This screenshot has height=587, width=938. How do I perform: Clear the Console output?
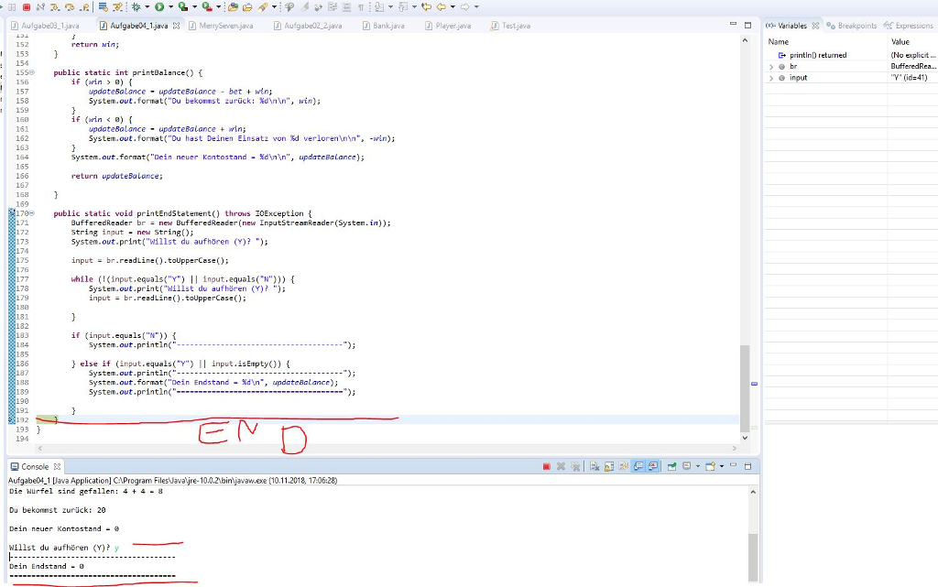tap(594, 465)
